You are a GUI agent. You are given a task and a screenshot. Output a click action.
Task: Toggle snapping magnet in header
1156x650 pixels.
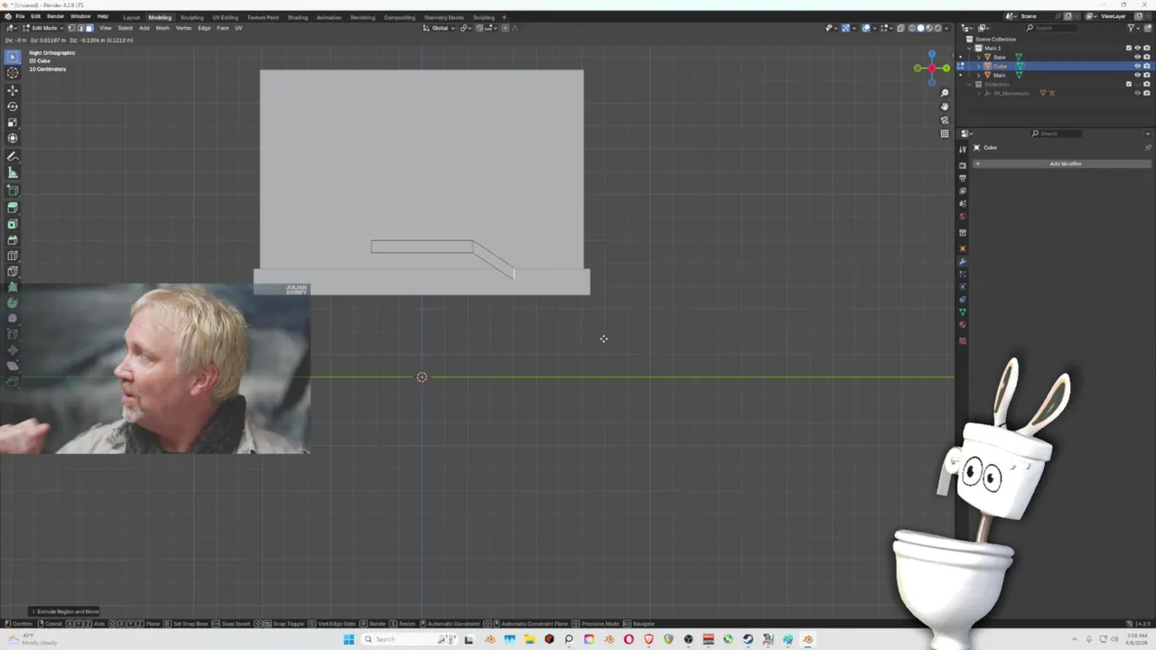coord(480,28)
